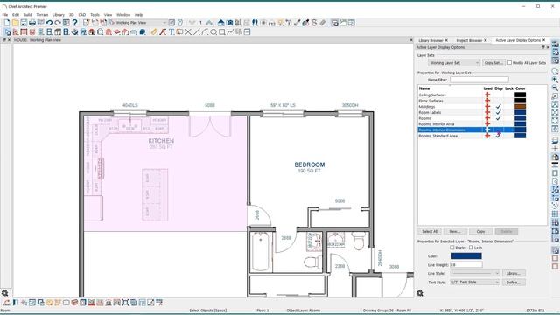
Task: Toggle Disp checkmark for Rooms layer
Action: click(499, 118)
